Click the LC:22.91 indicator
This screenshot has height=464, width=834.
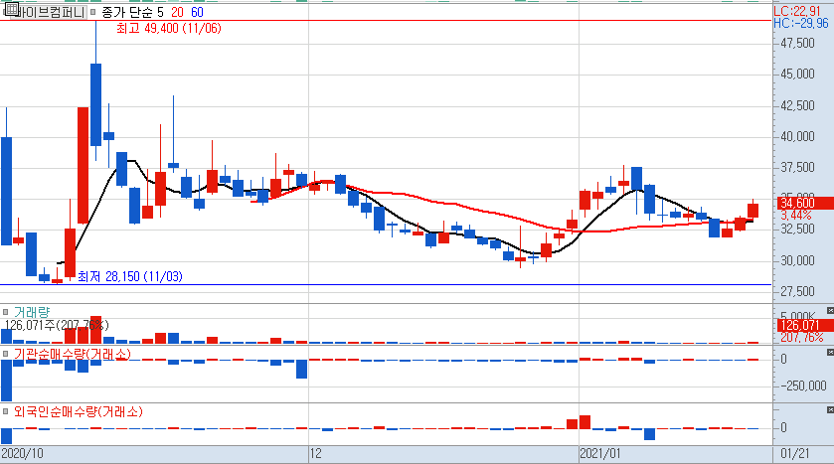[797, 11]
